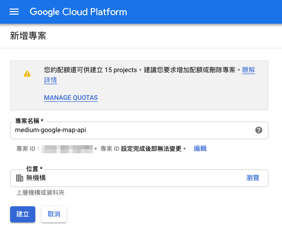Click the organization building icon
This screenshot has height=236, width=282.
pos(20,178)
